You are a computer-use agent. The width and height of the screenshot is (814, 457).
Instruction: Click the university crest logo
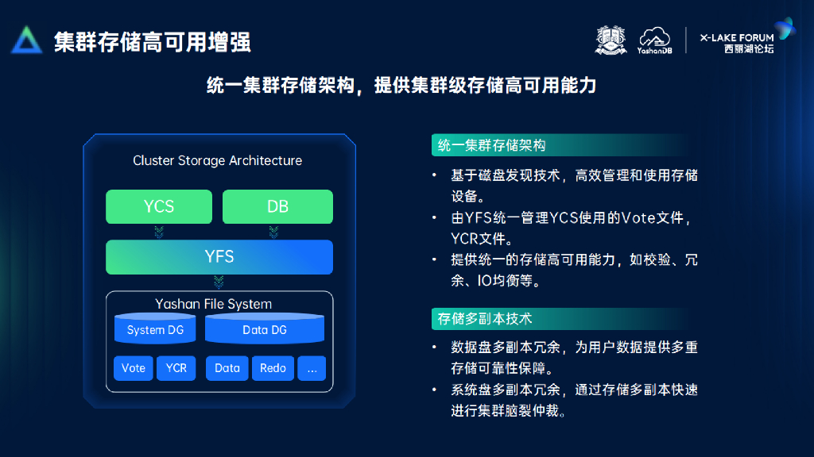[611, 40]
